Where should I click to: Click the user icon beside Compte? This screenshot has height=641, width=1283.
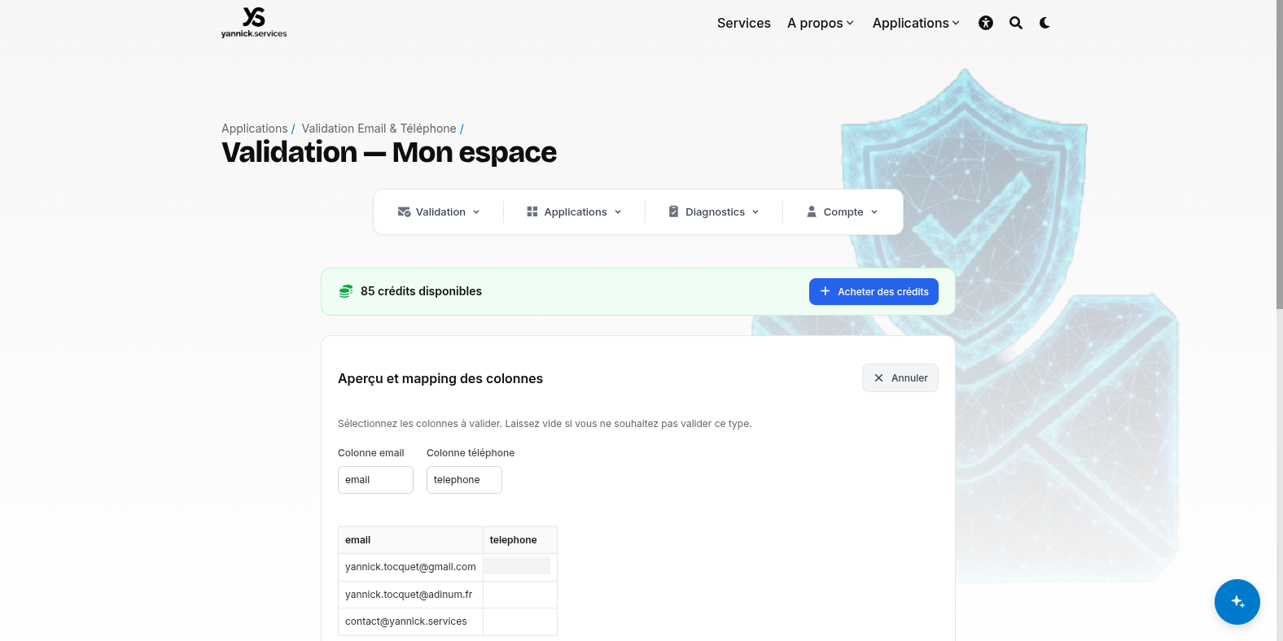pyautogui.click(x=812, y=211)
